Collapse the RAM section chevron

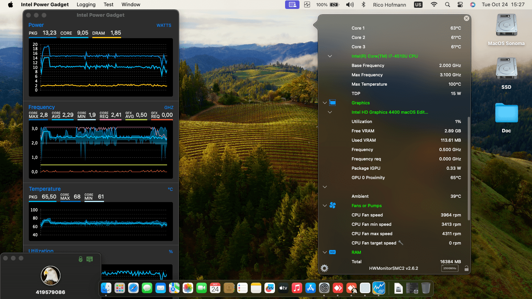click(x=325, y=252)
